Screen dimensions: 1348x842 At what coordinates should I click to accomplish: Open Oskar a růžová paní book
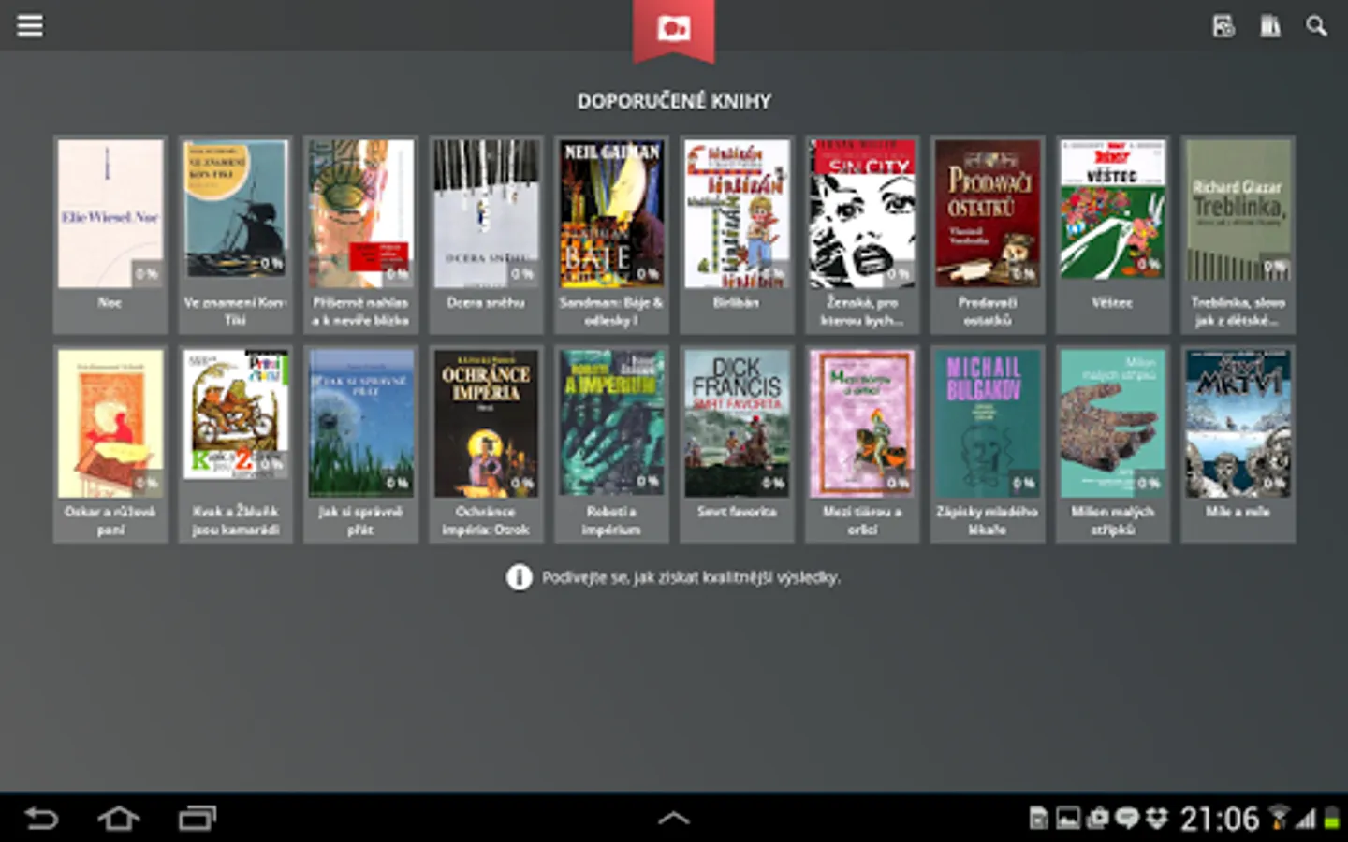(x=110, y=443)
